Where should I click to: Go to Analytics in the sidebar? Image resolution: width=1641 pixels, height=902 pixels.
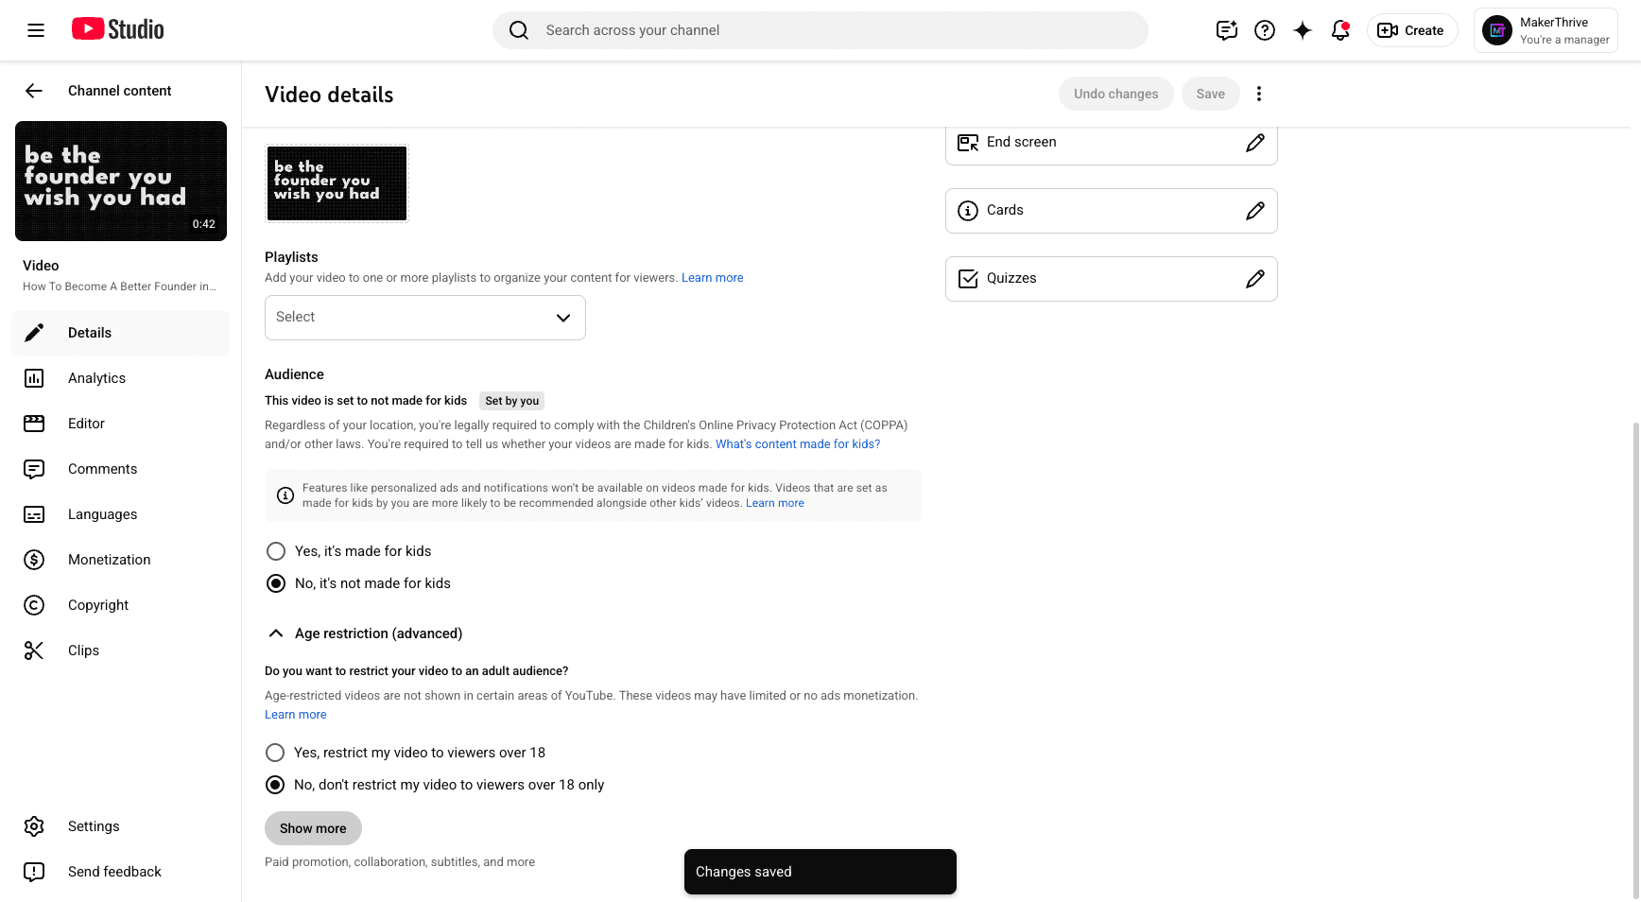click(121, 378)
